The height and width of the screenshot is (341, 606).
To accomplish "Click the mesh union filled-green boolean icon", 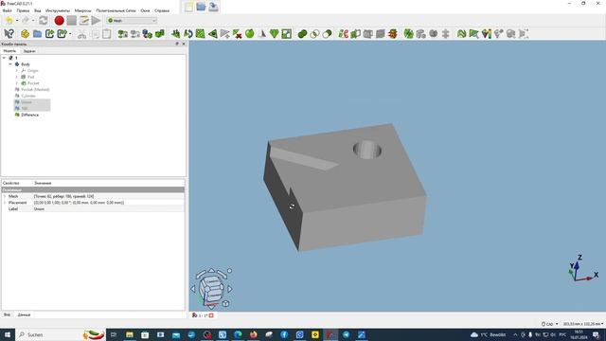I will pos(303,34).
